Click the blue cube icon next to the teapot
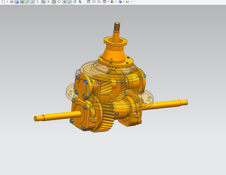Image resolution: width=226 pixels, height=175 pixels. [x=120, y=2]
